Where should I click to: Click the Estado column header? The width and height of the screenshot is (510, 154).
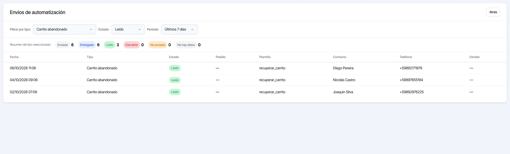[x=174, y=57]
